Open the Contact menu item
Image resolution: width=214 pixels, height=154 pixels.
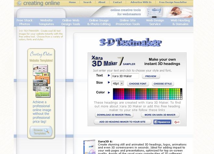pyautogui.click(x=117, y=2)
